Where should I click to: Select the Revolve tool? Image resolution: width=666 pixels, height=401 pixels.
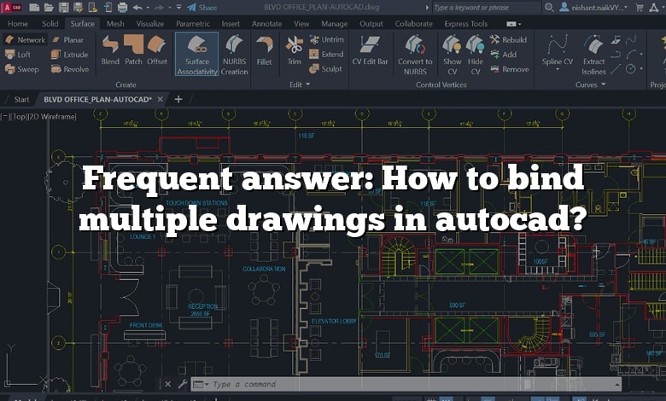click(70, 69)
